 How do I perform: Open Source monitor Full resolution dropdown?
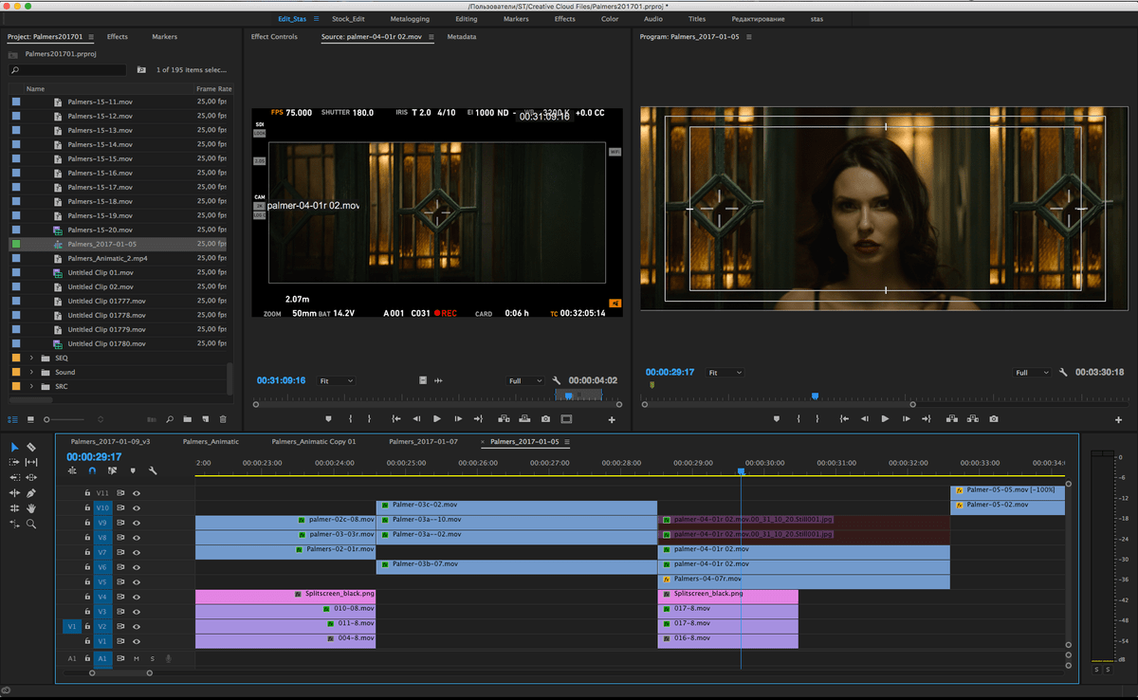click(x=525, y=381)
